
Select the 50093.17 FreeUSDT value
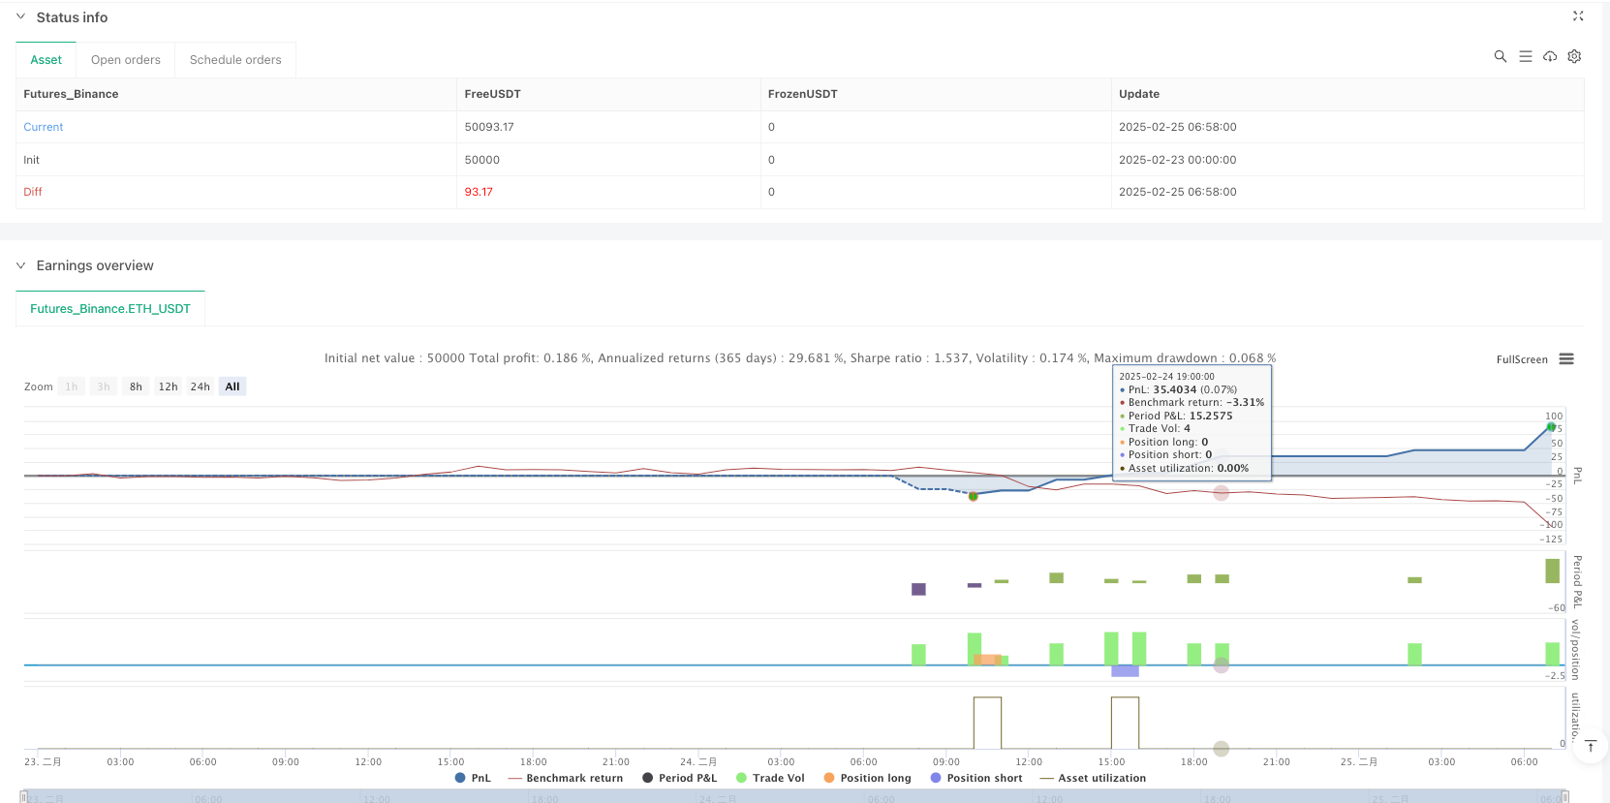point(489,127)
